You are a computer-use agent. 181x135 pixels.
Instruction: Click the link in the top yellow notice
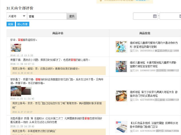[142, 1]
